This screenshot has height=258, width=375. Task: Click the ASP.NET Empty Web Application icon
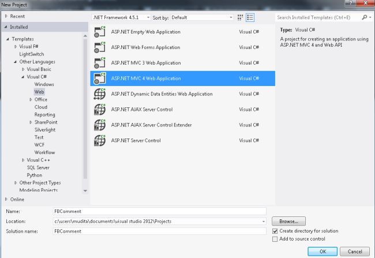(x=100, y=32)
